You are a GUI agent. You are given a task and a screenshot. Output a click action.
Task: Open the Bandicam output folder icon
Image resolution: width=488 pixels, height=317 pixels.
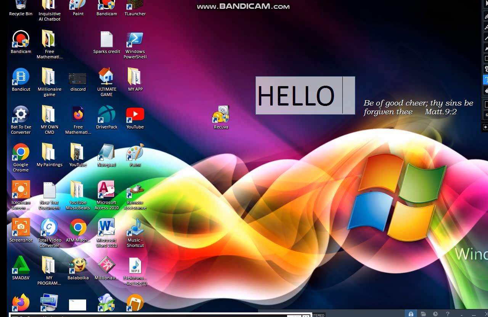click(423, 314)
